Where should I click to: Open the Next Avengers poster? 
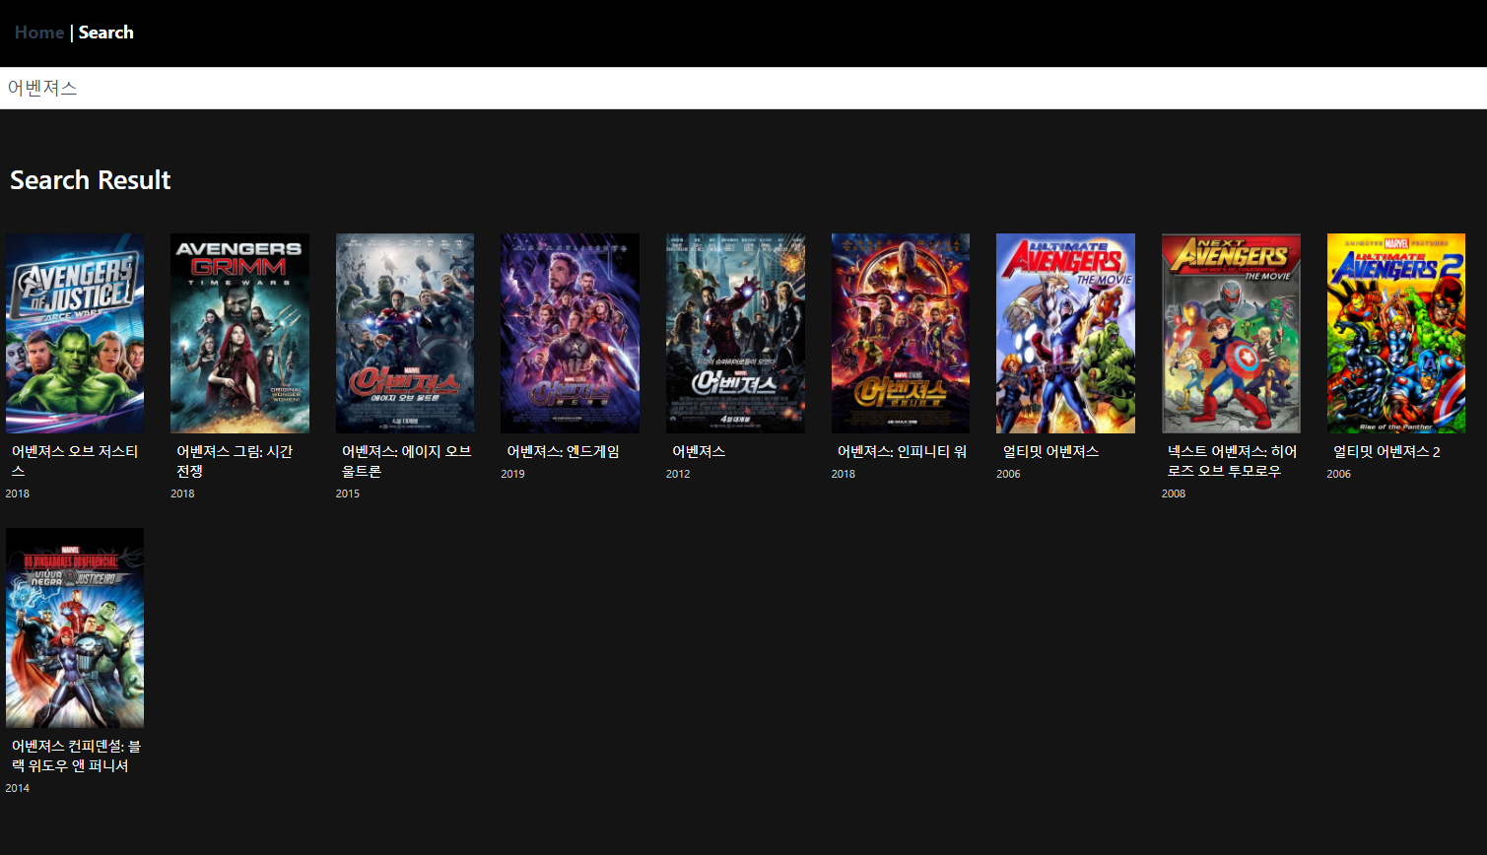(x=1231, y=333)
